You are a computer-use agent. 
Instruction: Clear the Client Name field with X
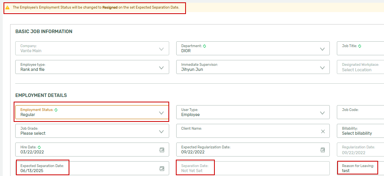coord(323,131)
